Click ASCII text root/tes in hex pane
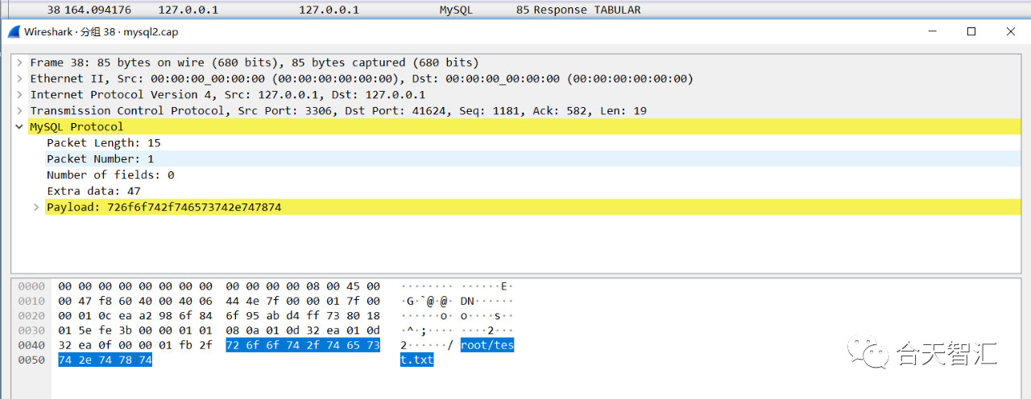The width and height of the screenshot is (1031, 399). pos(487,345)
